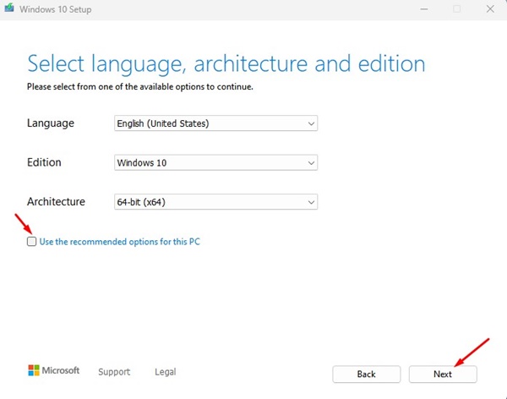Image resolution: width=507 pixels, height=399 pixels.
Task: Open the Legal link
Action: point(166,372)
